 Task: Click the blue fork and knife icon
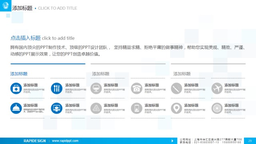click(56, 88)
